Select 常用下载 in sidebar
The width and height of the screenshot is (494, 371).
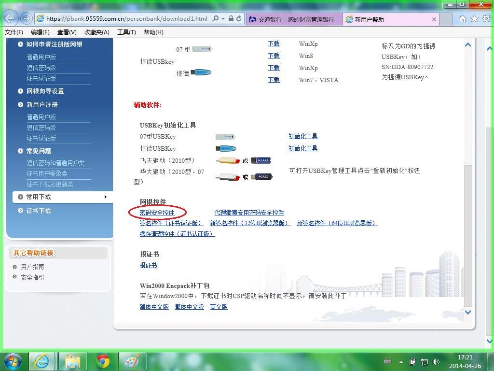62,197
